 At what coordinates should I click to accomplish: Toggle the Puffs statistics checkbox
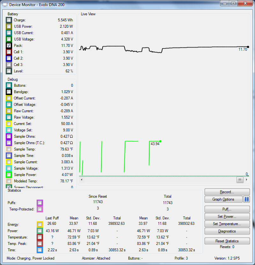coord(40,203)
